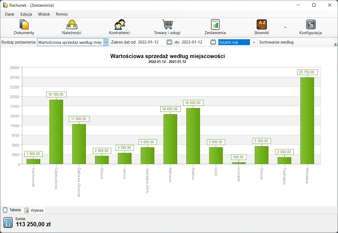Switch to the Wykres tab
The height and width of the screenshot is (233, 338).
[34, 210]
